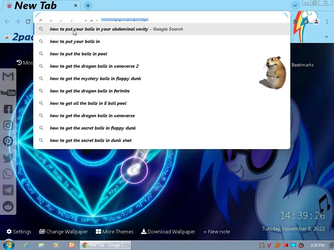Go forward with the browser forward arrow
334x250 pixels.
(18, 21)
